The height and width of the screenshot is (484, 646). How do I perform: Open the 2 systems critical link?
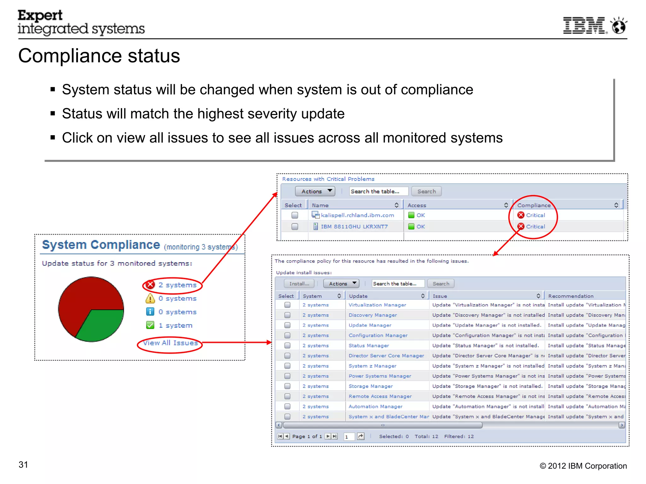(x=177, y=285)
